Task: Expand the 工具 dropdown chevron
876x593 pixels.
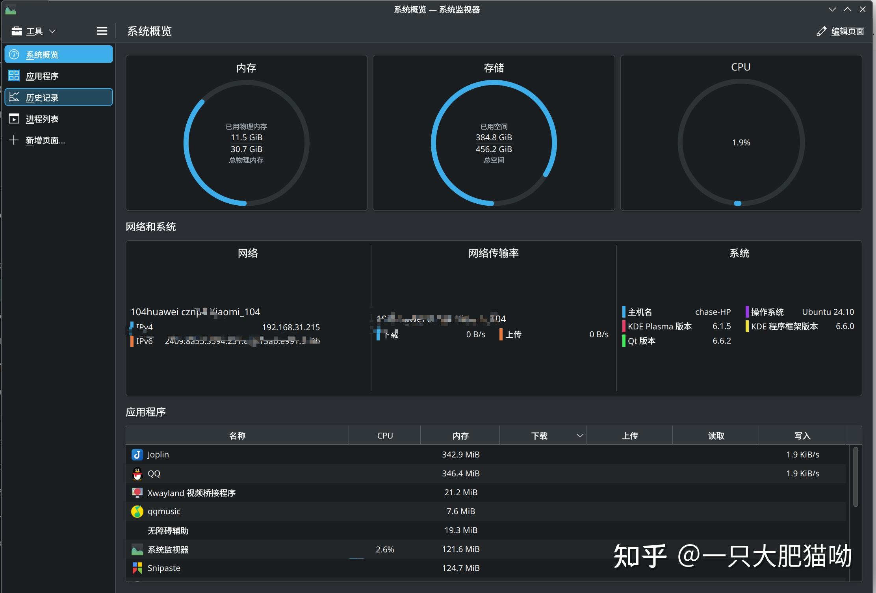Action: point(53,31)
